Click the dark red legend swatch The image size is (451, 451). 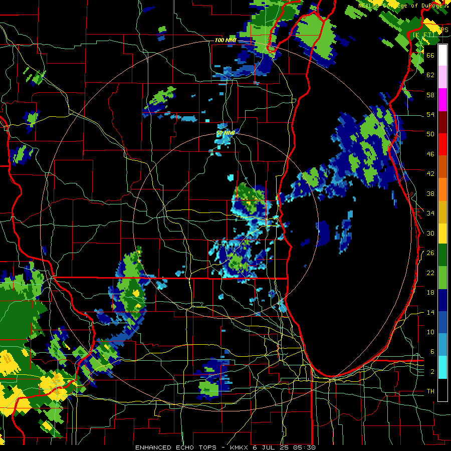point(442,122)
